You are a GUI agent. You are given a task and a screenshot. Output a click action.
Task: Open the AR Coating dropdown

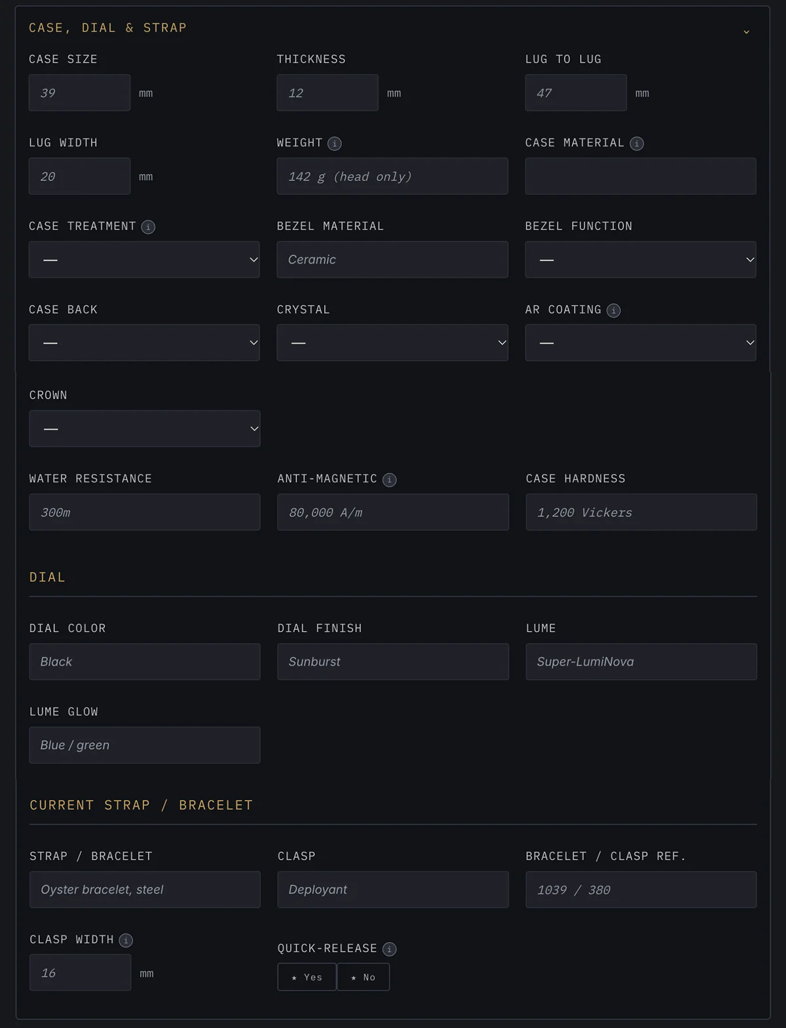pos(641,342)
